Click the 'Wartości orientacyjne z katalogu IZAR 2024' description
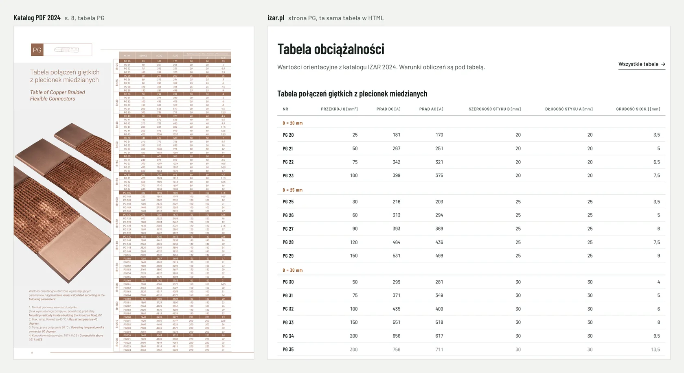Screen dimensions: 684x373 pos(337,67)
